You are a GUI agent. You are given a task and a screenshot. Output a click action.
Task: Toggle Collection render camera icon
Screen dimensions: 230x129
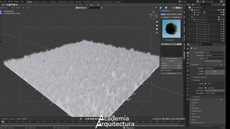[224, 10]
